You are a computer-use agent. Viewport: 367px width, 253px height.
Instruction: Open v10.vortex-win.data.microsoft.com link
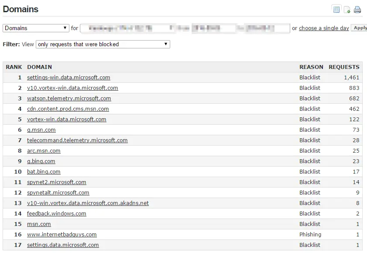[x=72, y=88]
